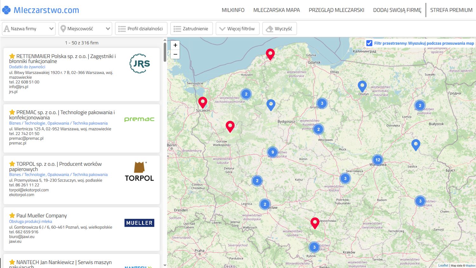476x268 pixels.
Task: Click the red pin near Częstochowa
Action: tap(314, 223)
